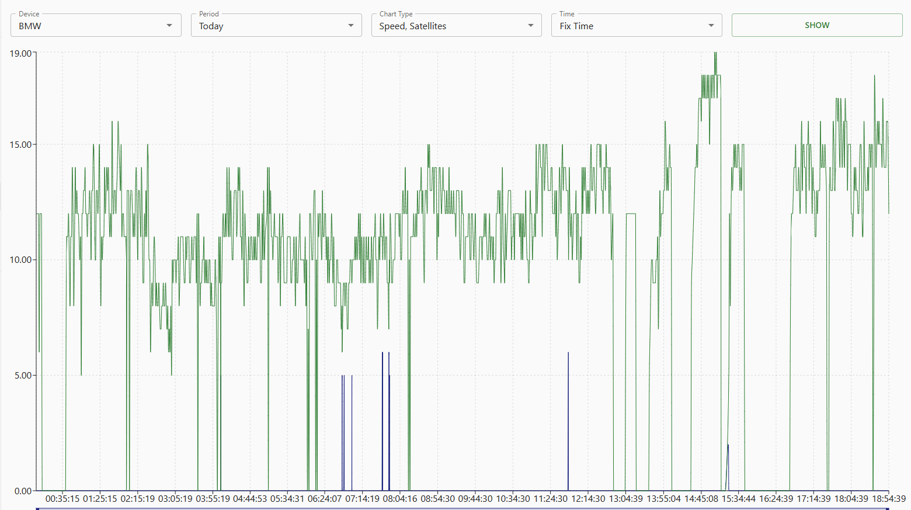Click the flat green plateau above 13:04:39

pos(631,214)
